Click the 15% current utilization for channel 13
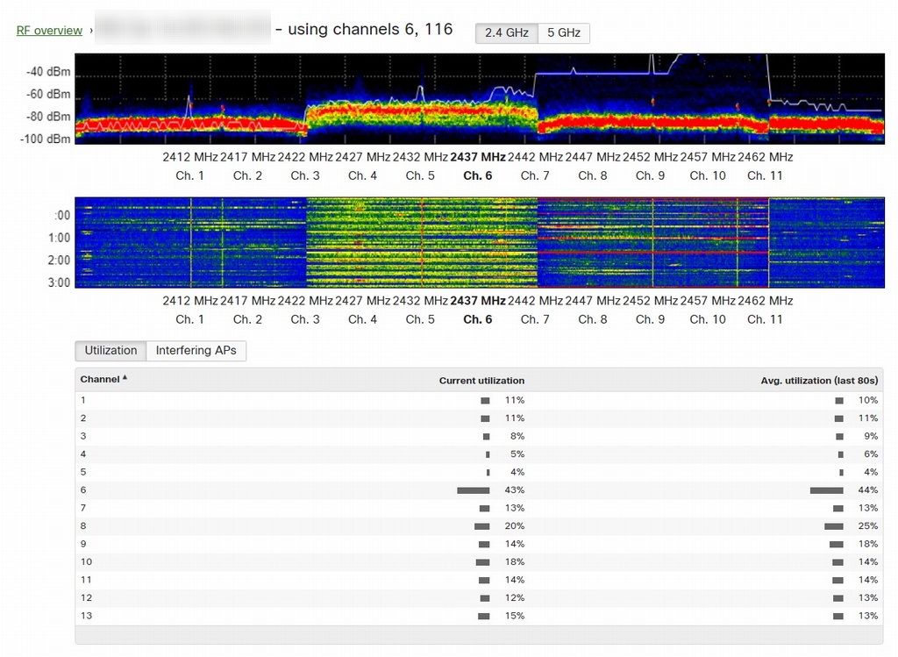This screenshot has height=657, width=898. point(514,616)
